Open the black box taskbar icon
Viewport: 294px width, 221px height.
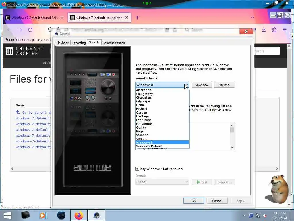pyautogui.click(x=25, y=215)
